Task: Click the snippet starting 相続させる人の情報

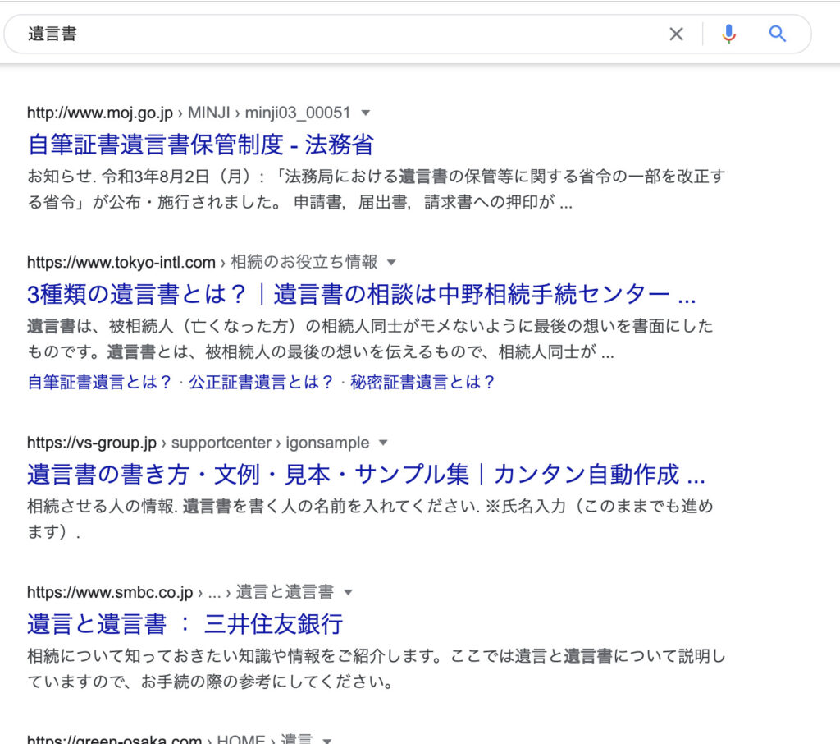Action: click(x=370, y=519)
